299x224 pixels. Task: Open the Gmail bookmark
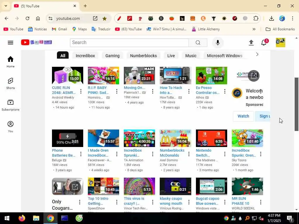[x=60, y=29]
